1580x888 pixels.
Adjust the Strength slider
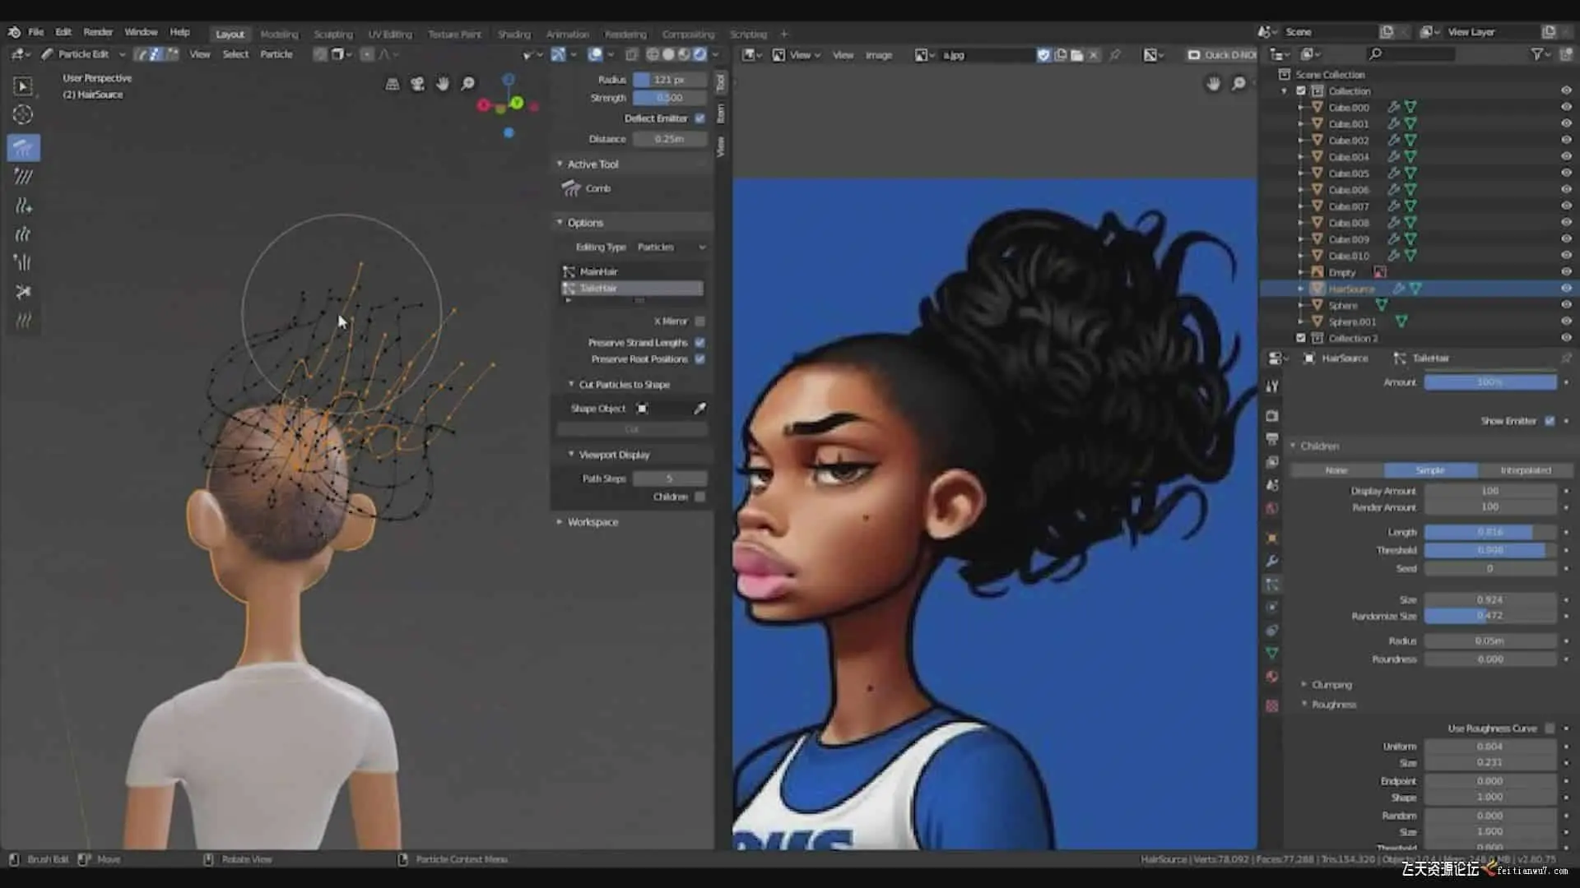click(x=669, y=98)
